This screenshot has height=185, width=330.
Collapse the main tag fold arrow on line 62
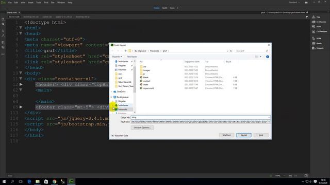click(21, 90)
